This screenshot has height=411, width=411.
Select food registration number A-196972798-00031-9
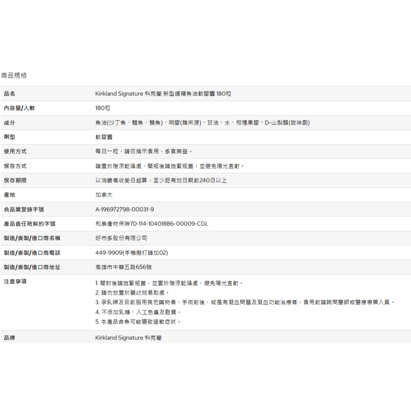pyautogui.click(x=124, y=209)
